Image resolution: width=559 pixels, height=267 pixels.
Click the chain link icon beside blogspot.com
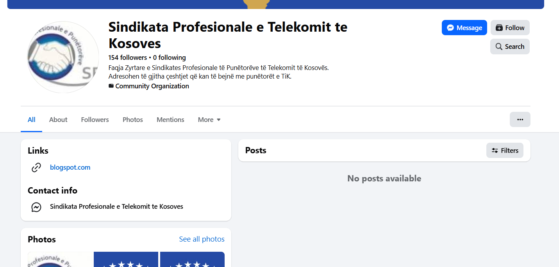coord(36,168)
